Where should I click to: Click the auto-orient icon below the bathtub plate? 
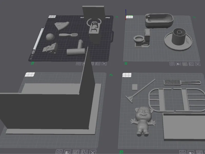click(191, 64)
